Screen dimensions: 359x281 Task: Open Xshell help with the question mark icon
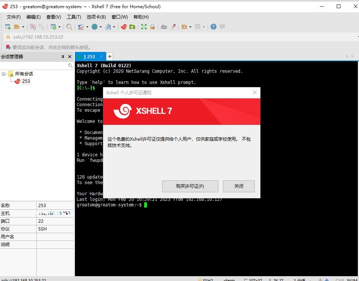click(214, 26)
